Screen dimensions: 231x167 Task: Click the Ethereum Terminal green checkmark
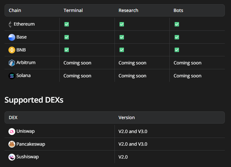coord(67,24)
